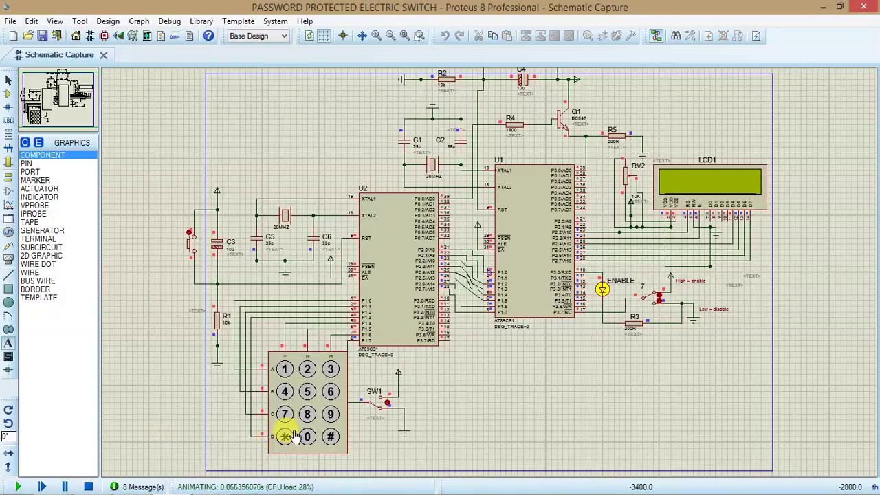Rotate clockwise with the left toolbar arrow
The height and width of the screenshot is (495, 880).
(x=8, y=410)
